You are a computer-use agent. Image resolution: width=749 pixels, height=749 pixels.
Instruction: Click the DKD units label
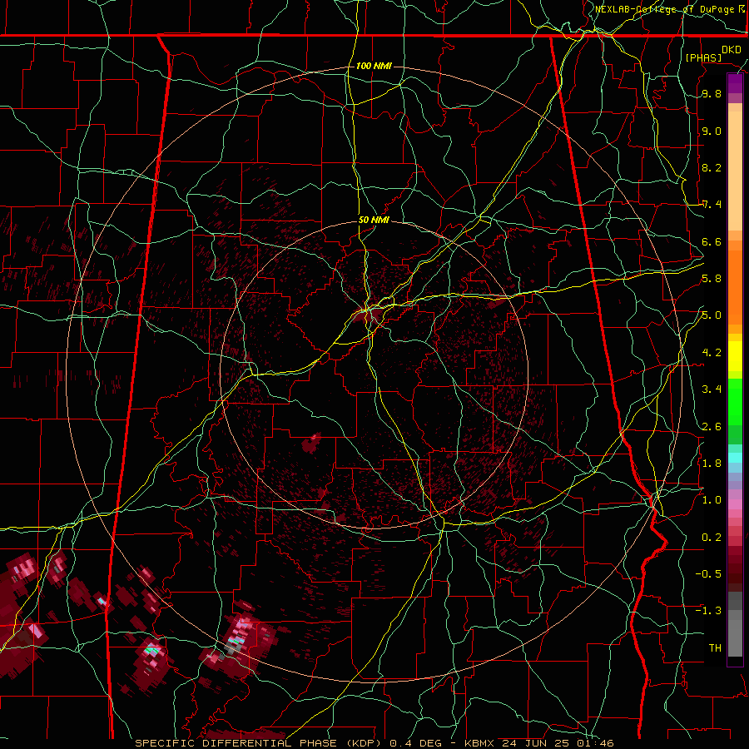pos(732,50)
